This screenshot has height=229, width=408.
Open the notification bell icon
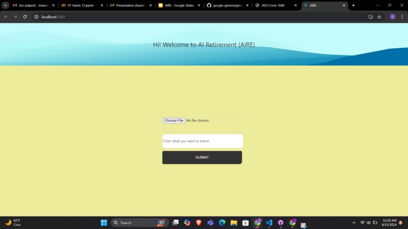[401, 223]
